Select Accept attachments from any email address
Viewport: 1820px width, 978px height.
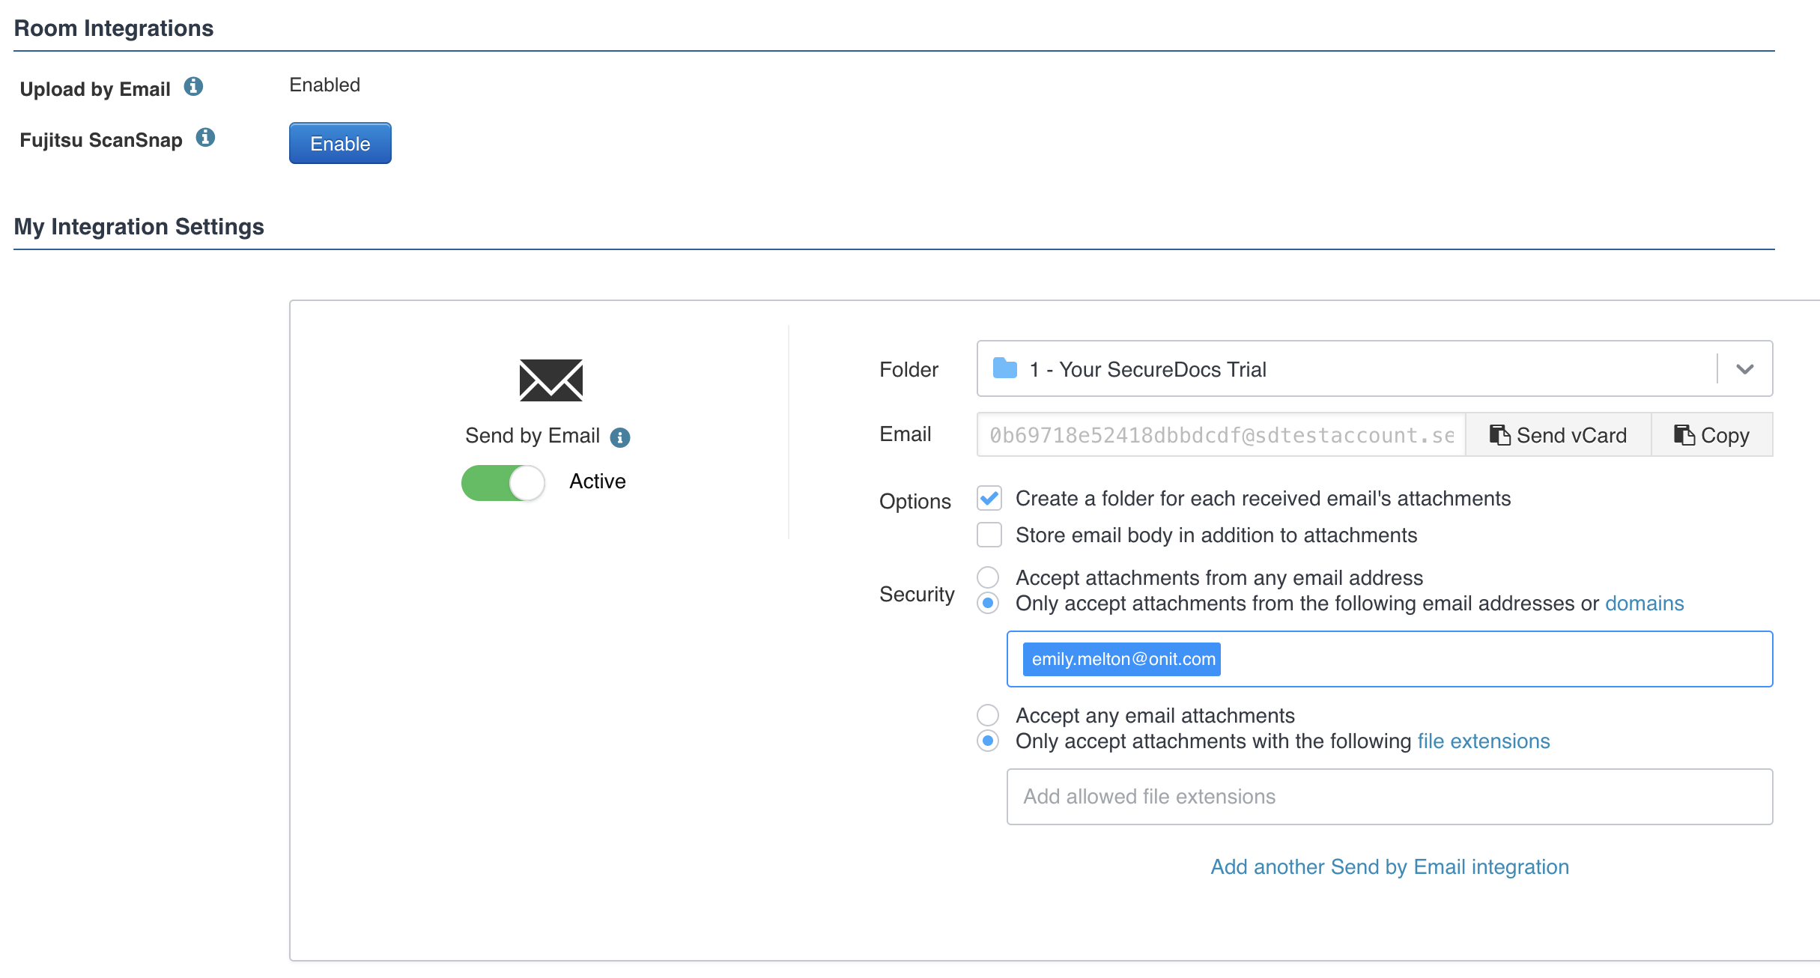988,577
